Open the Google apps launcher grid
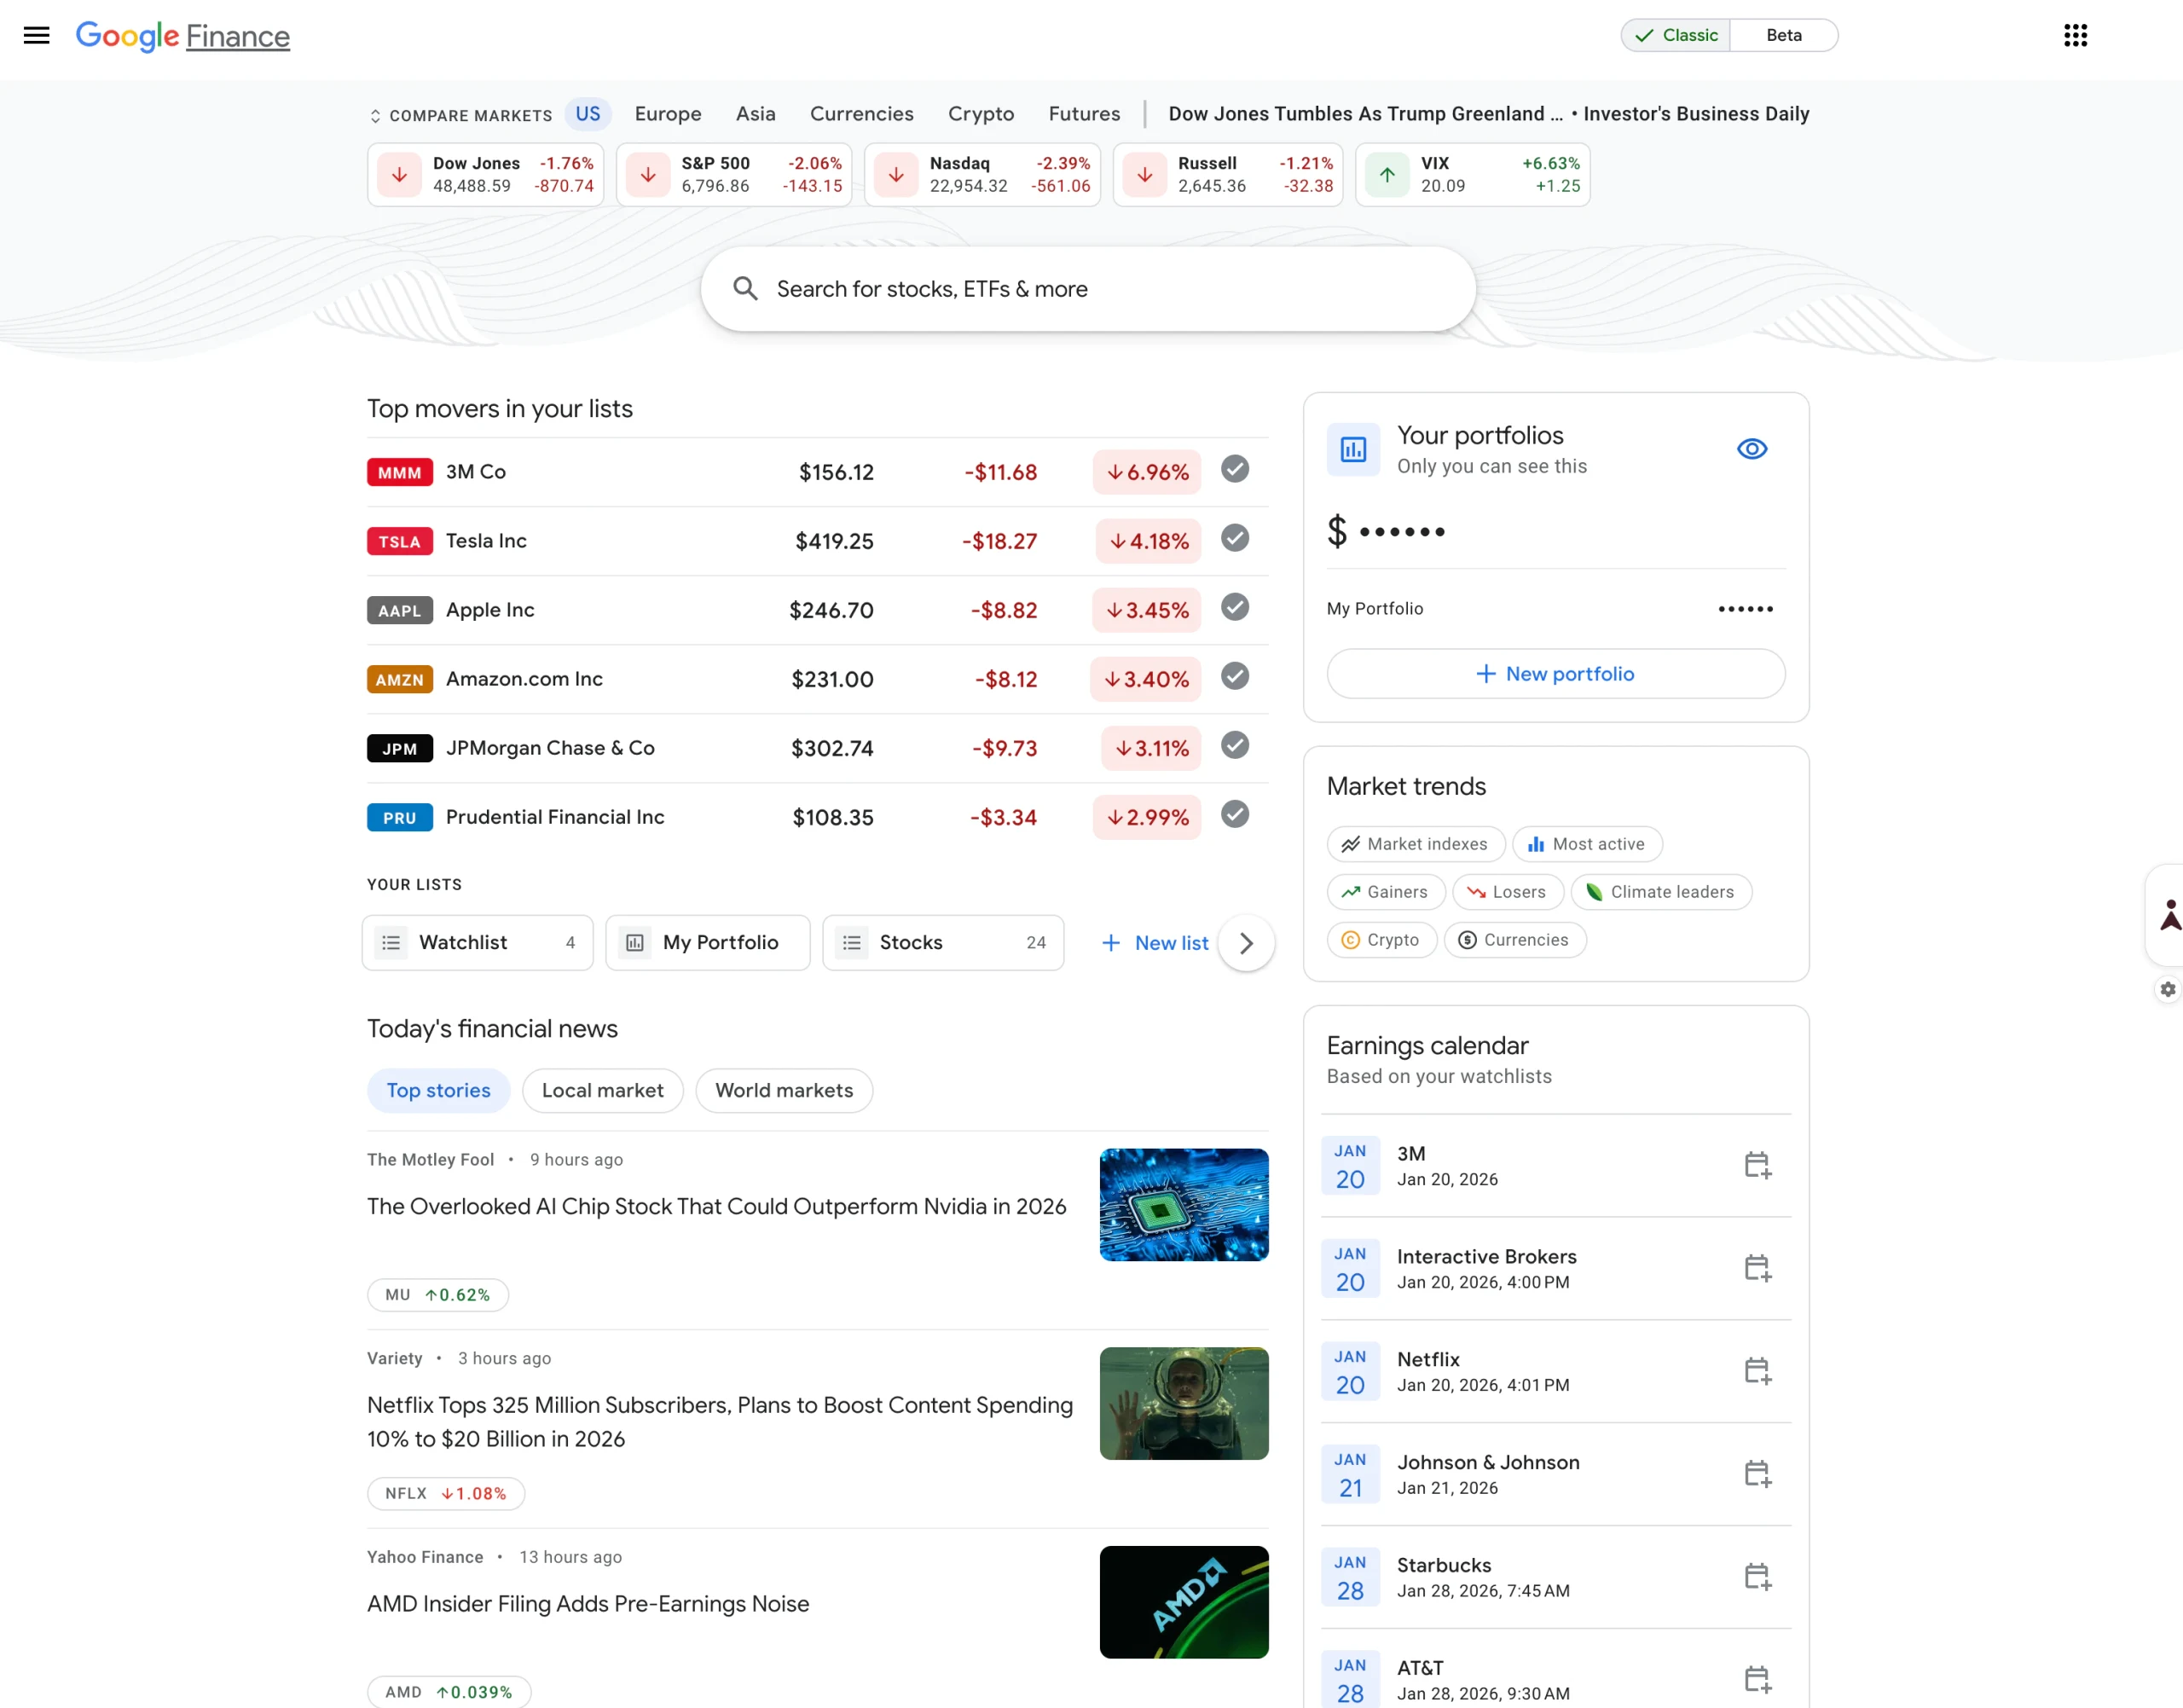This screenshot has height=1708, width=2183. 2075,36
